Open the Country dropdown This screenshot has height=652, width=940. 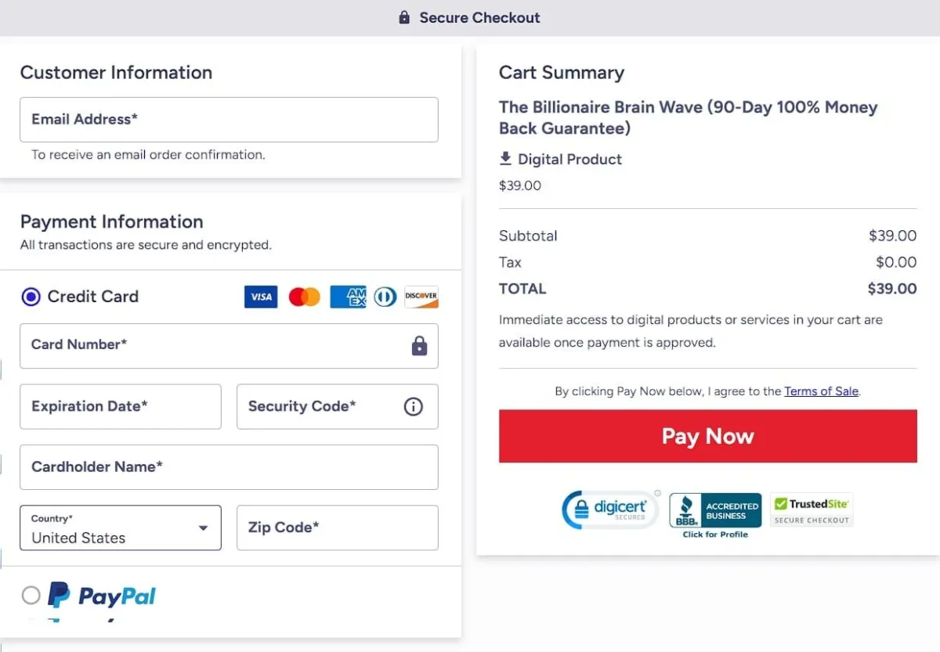point(121,528)
